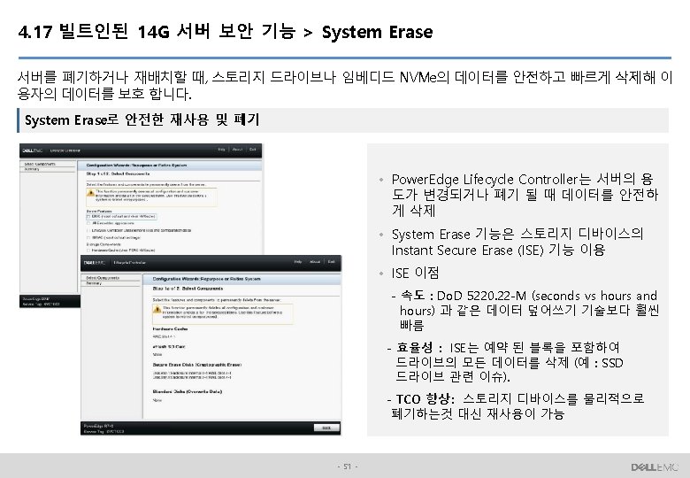Click the Dell EMC logo in slide footer
The width and height of the screenshot is (690, 478).
click(655, 467)
